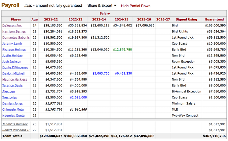Open Justin Holiday player link
Image resolution: width=228 pixels, height=141 pixels.
click(x=12, y=55)
